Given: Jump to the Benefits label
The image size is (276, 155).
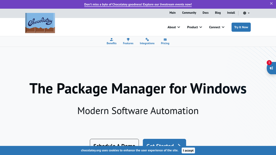Looking at the screenshot, I should pos(112,43).
